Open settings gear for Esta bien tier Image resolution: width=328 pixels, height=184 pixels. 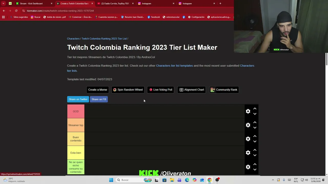tap(248, 153)
